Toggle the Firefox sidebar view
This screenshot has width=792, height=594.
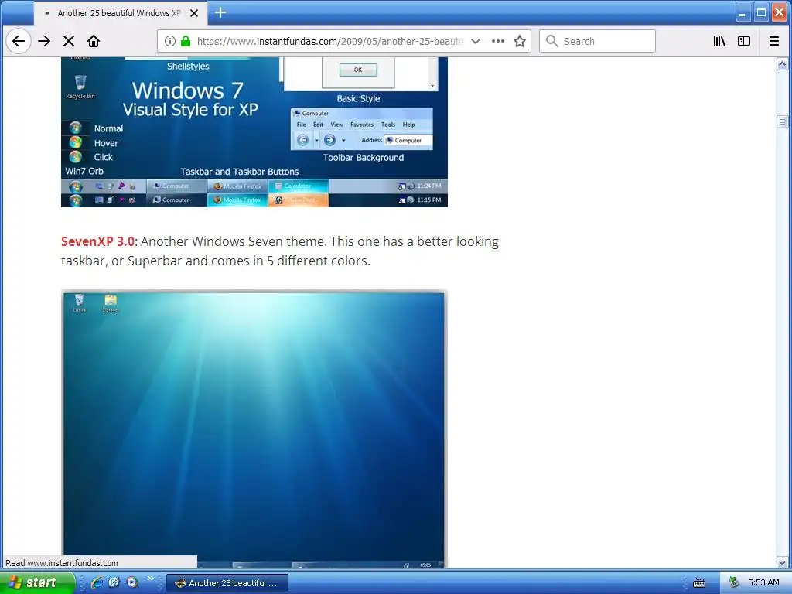744,41
